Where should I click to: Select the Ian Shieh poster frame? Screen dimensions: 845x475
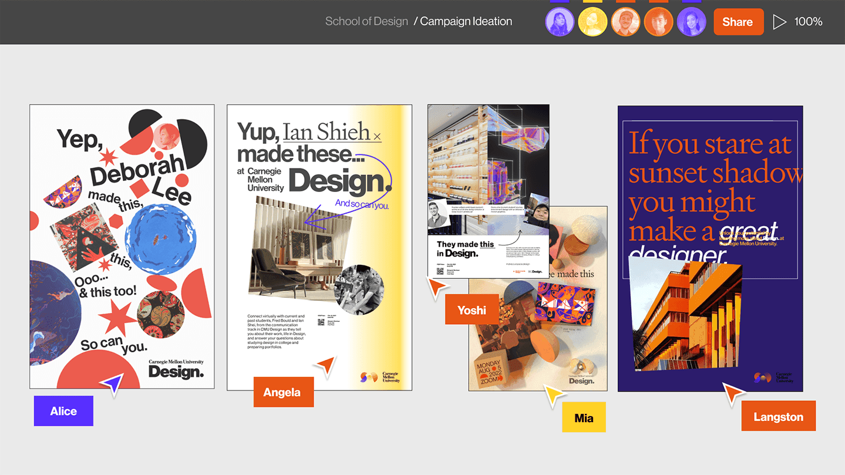[319, 247]
